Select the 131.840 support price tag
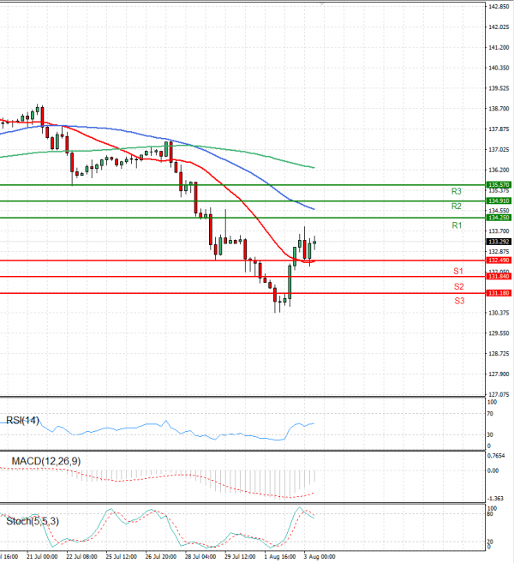Viewport: 514px width, 563px height. 499,277
